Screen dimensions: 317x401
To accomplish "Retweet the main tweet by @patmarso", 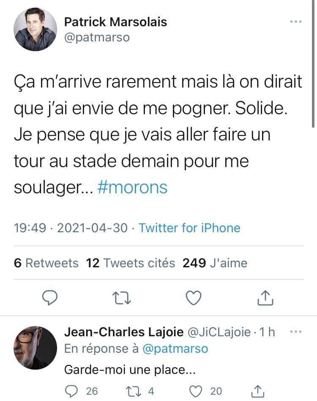I will point(122,298).
